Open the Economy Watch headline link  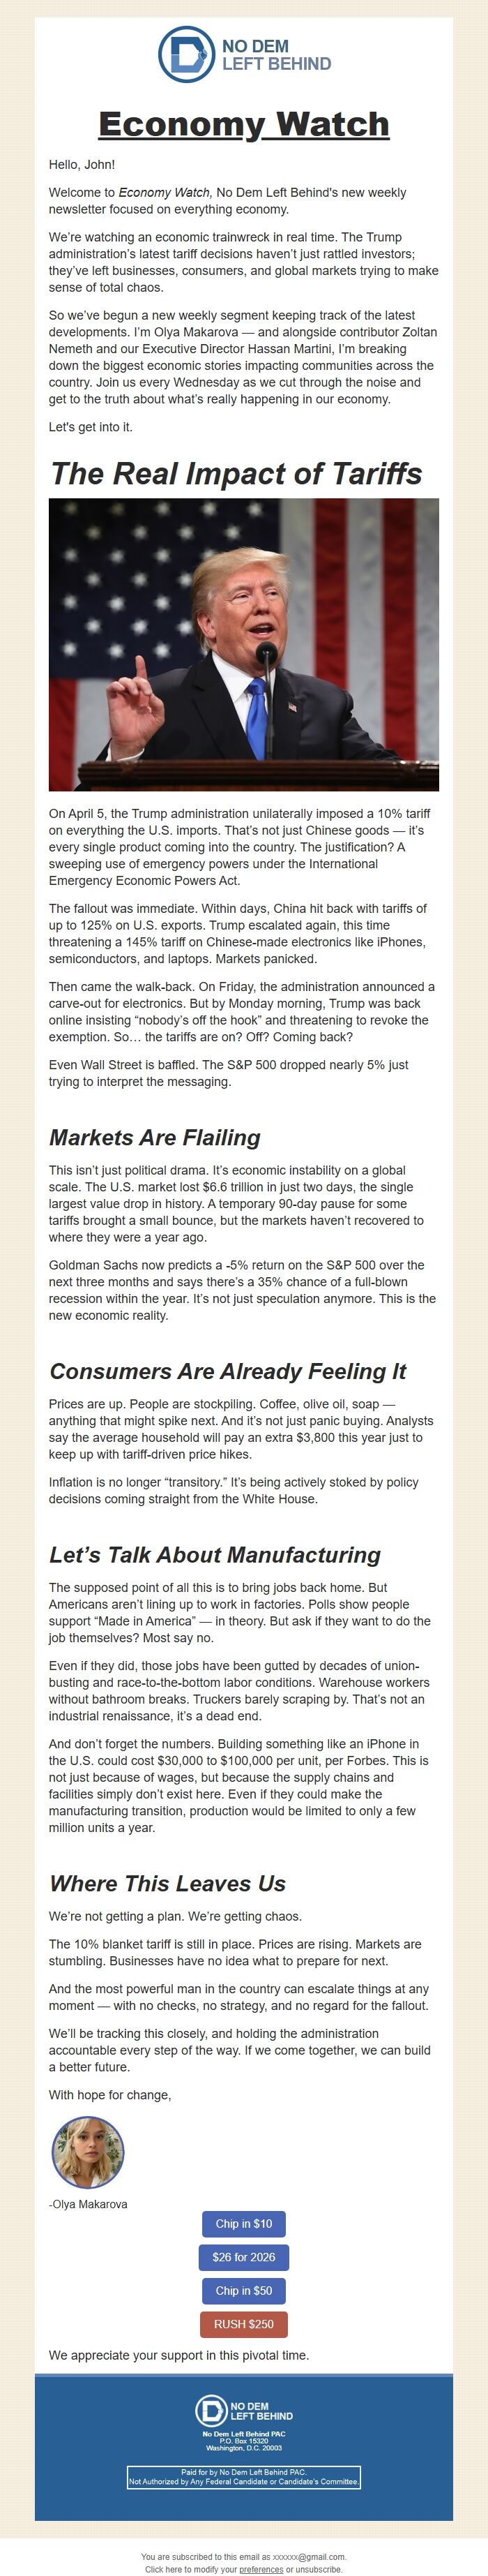tap(243, 124)
